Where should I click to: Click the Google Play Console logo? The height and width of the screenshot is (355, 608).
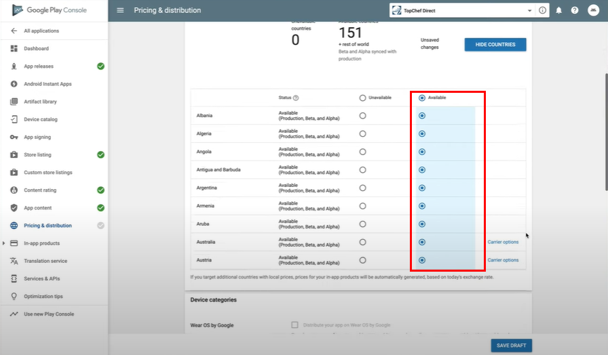tap(50, 10)
